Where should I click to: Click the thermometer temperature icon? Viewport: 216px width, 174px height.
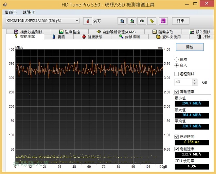pyautogui.click(x=88, y=21)
